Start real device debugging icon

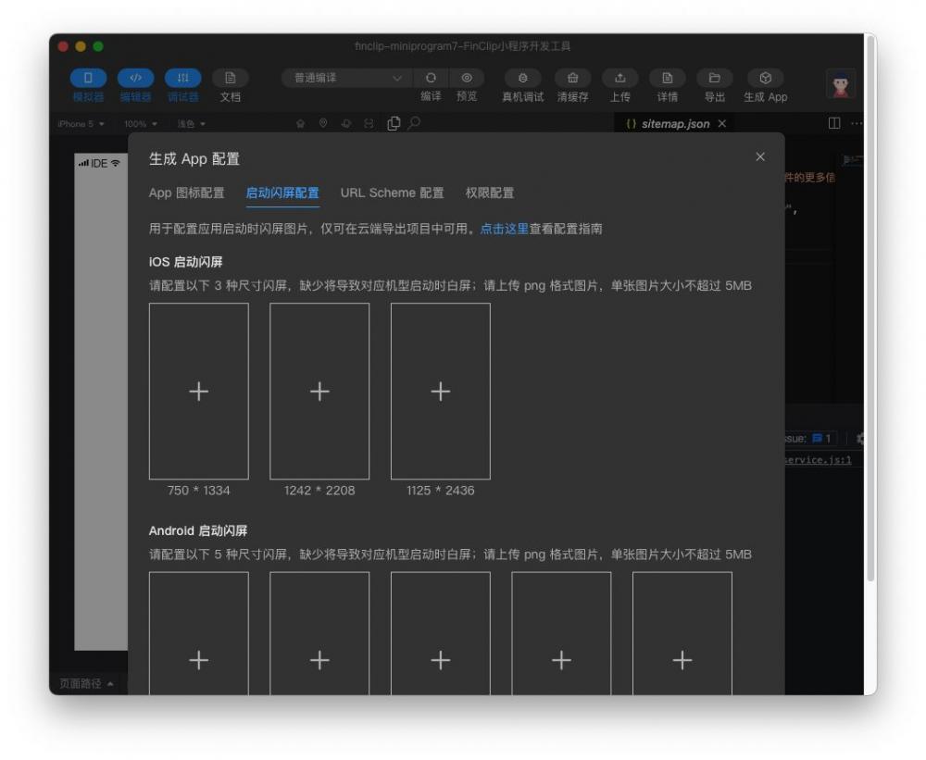tap(522, 78)
